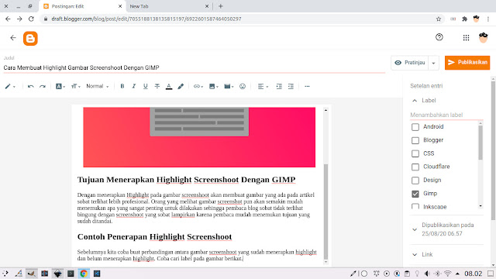Expand the Link section
Screen dimensions: 496x279
[x=415, y=254]
